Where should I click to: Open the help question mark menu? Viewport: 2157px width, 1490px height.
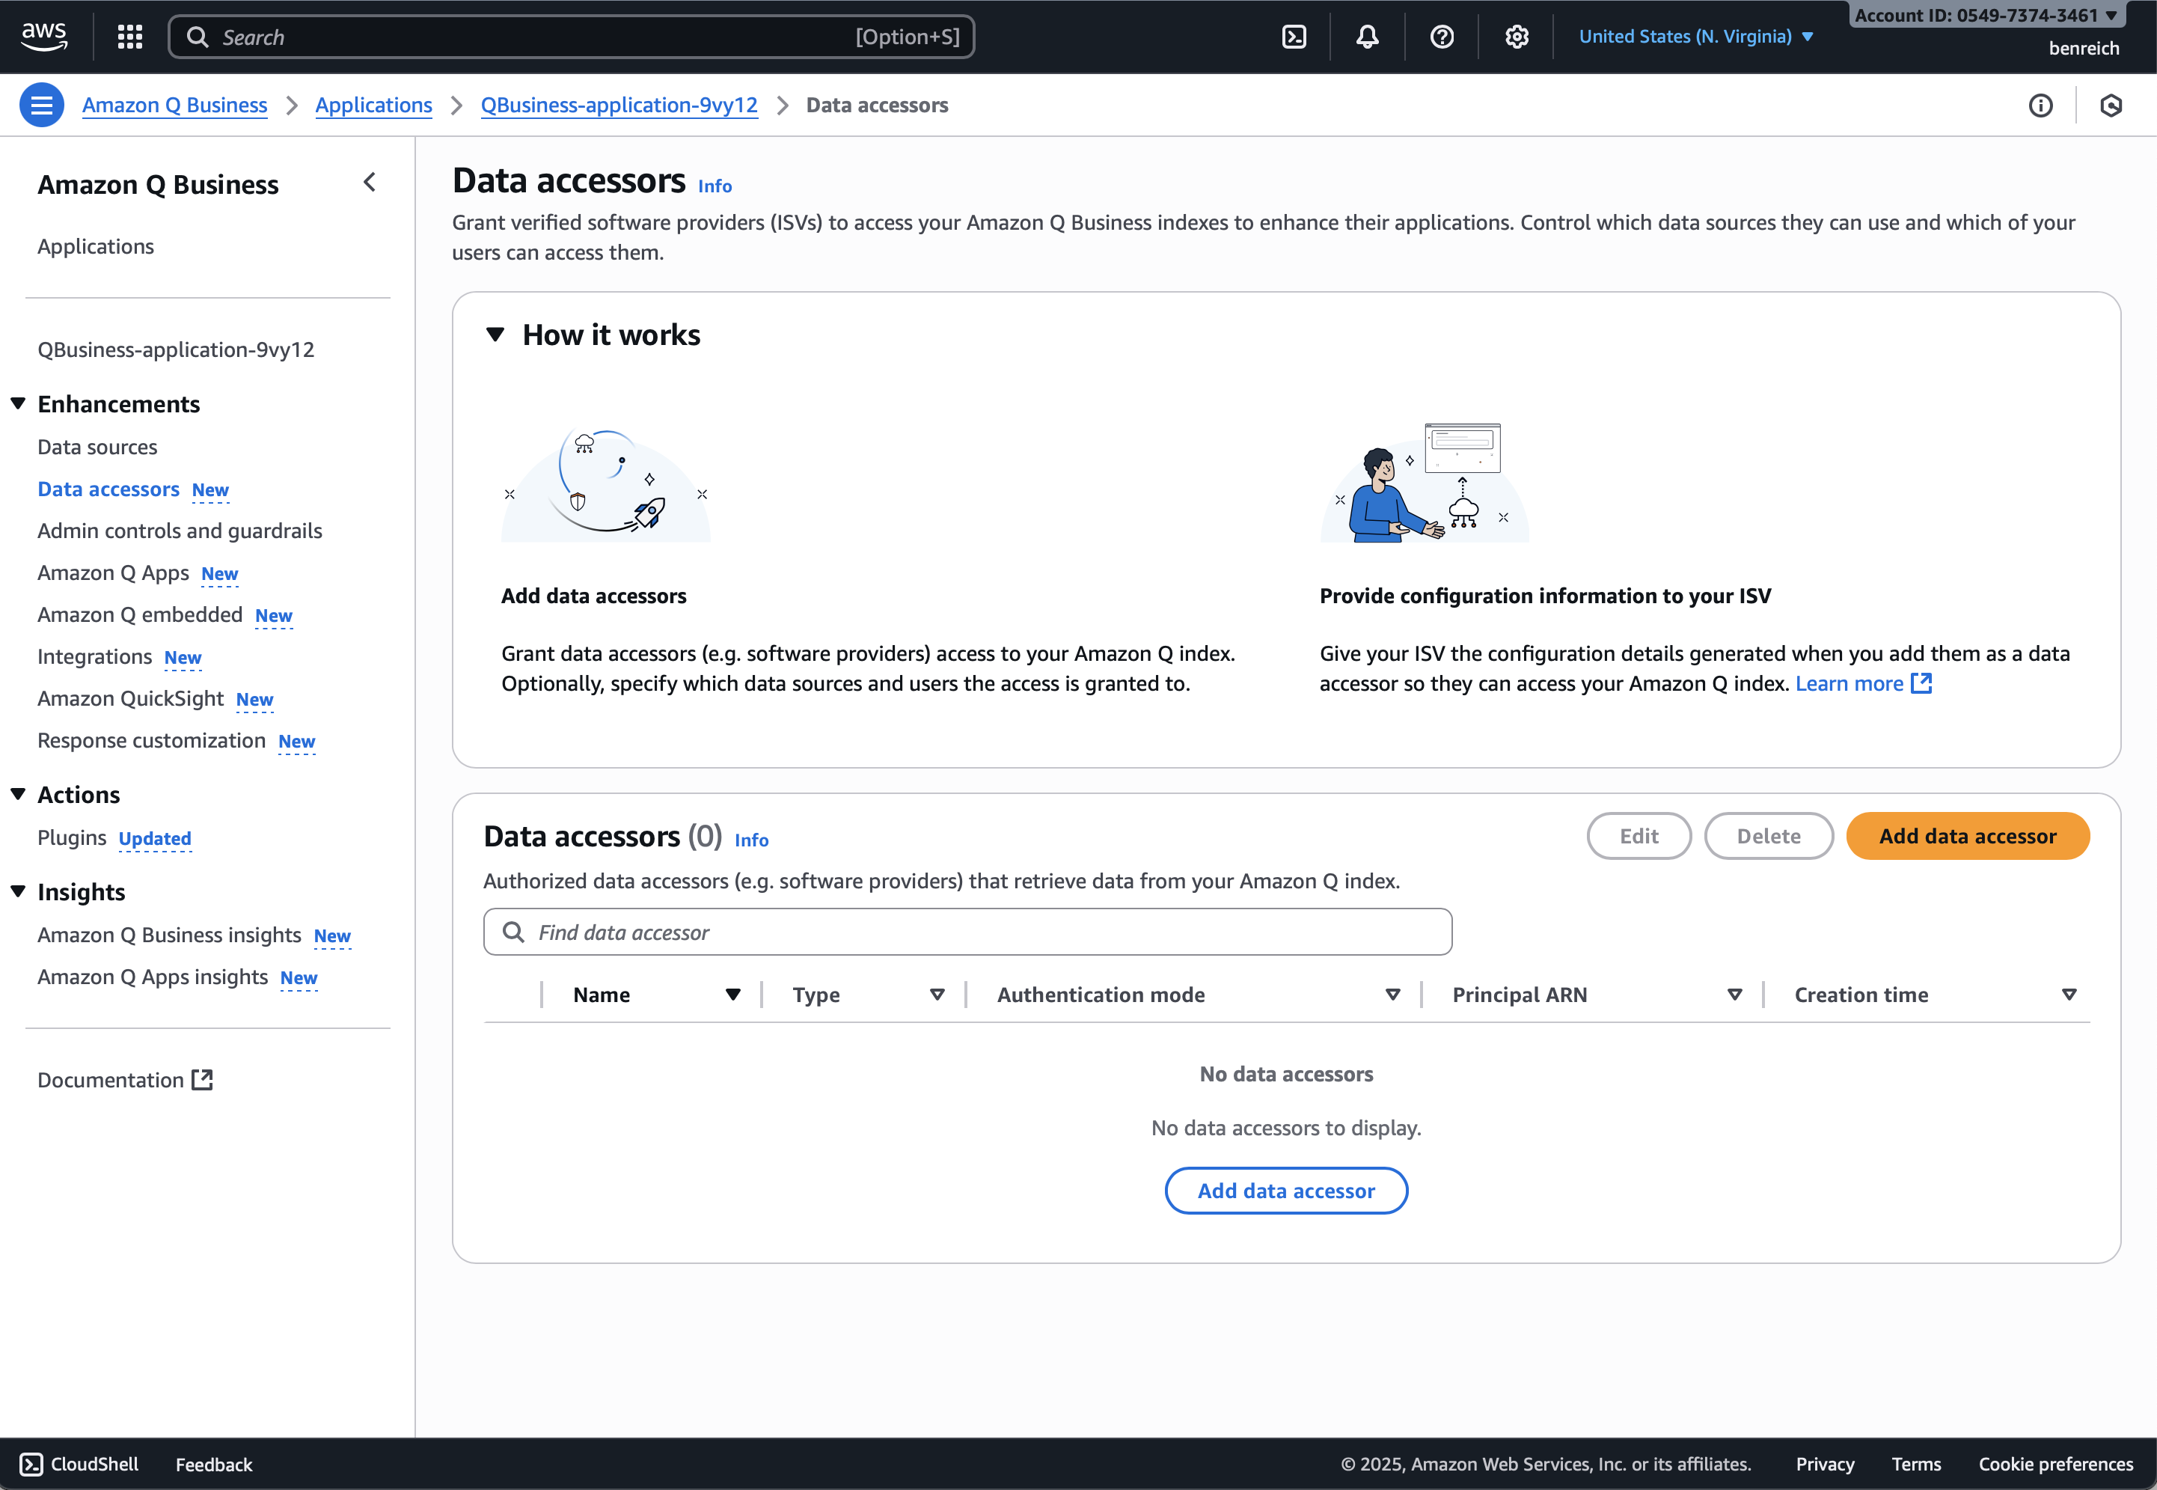(1442, 37)
